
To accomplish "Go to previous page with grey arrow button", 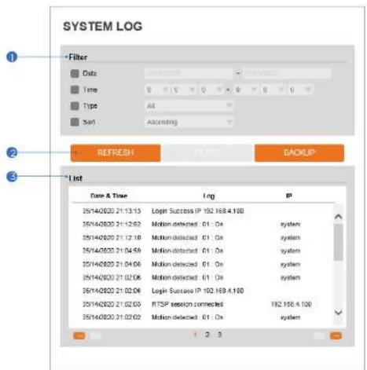I will (x=95, y=335).
